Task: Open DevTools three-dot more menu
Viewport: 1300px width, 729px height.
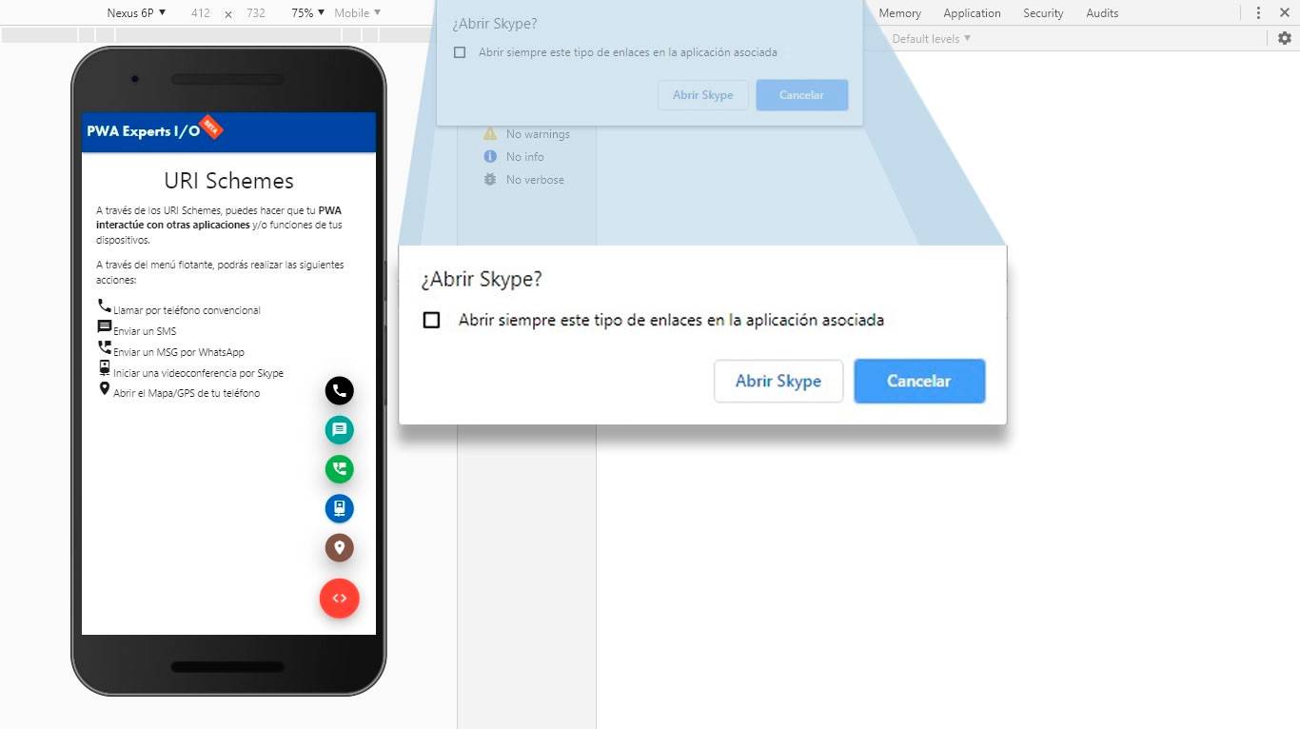Action: [1259, 13]
